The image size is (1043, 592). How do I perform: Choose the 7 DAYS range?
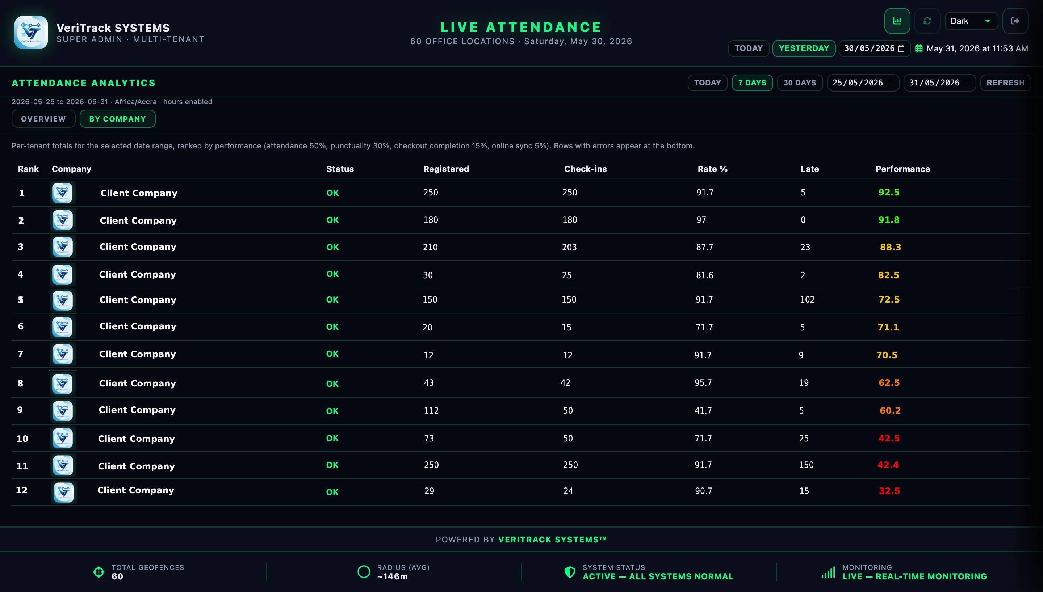click(x=752, y=83)
